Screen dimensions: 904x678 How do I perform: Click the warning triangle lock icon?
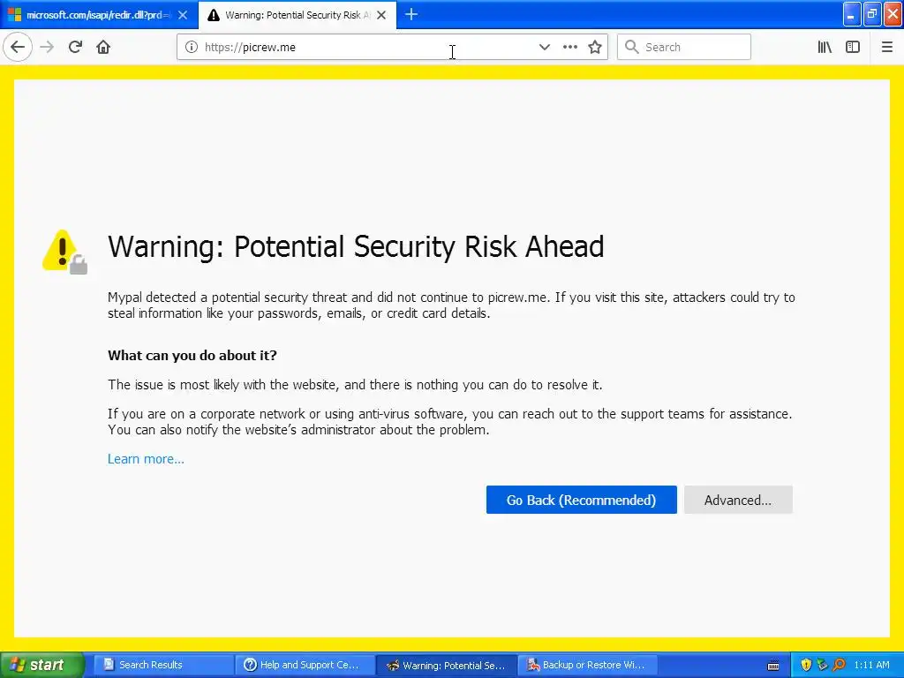coord(65,252)
